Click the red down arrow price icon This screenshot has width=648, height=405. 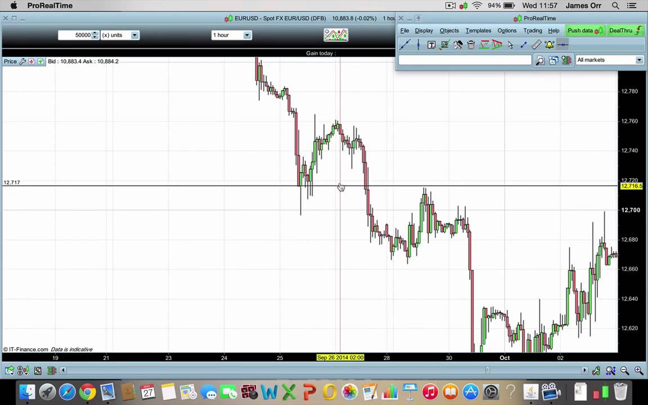[31, 61]
